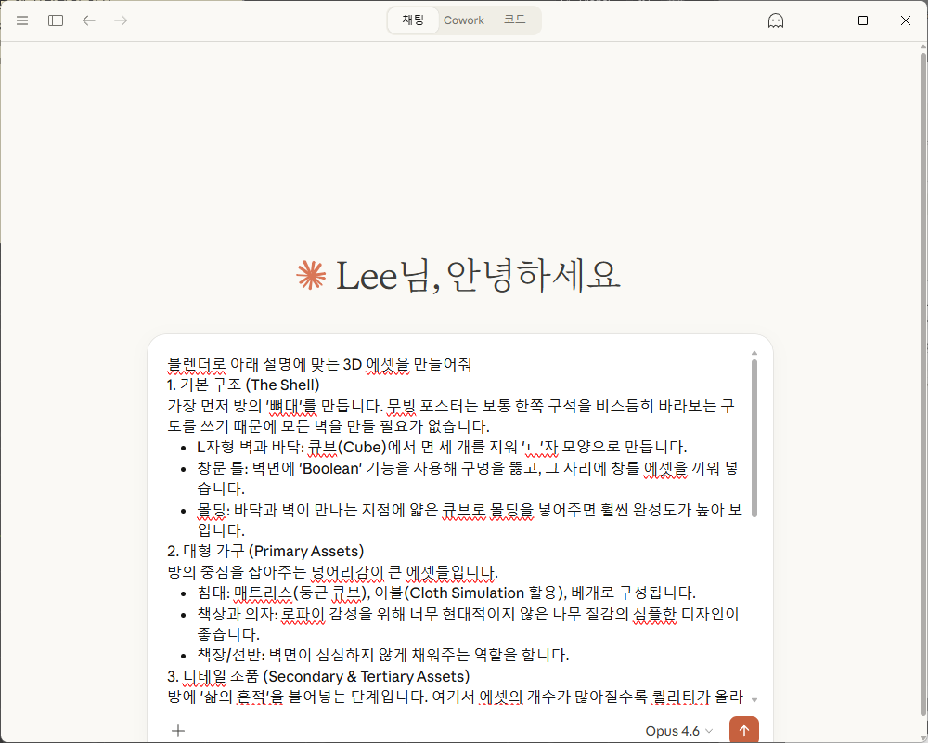
Task: Send the message with orange arrow button
Action: click(743, 730)
